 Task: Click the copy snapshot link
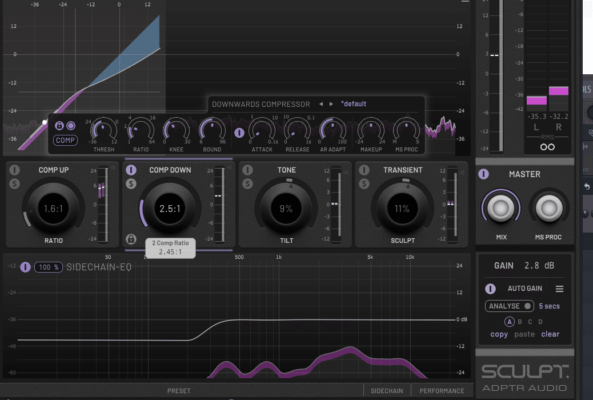(499, 334)
